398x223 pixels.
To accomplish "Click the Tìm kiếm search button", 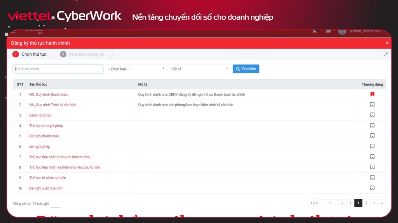I will coord(246,69).
